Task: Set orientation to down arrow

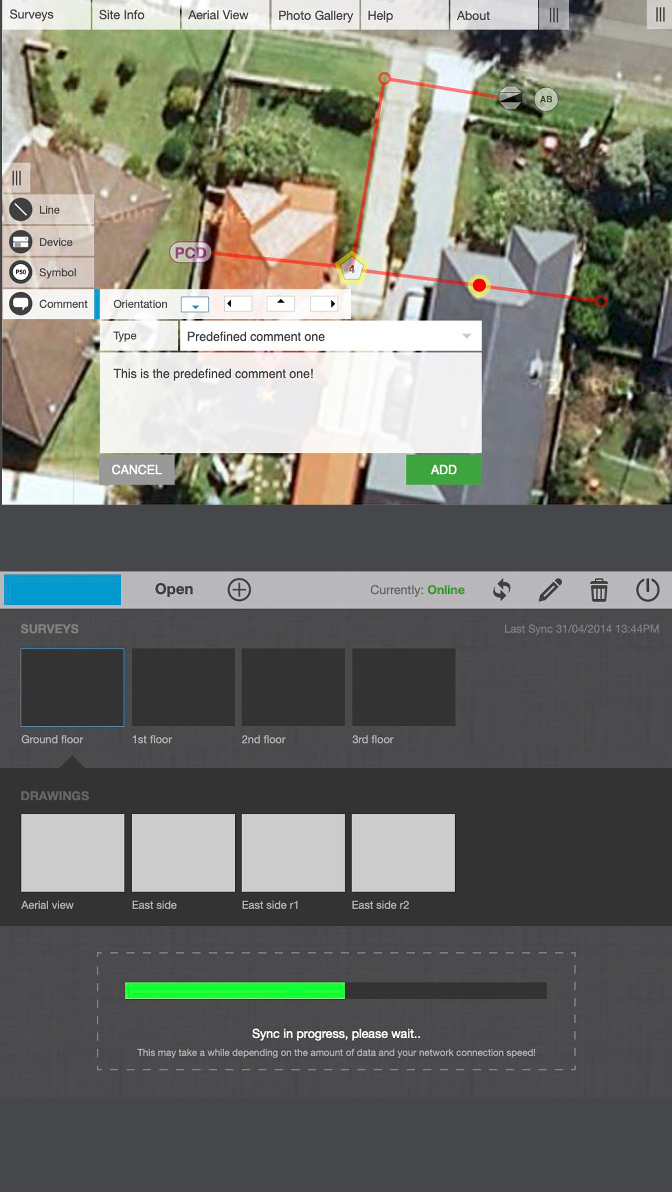Action: click(195, 305)
